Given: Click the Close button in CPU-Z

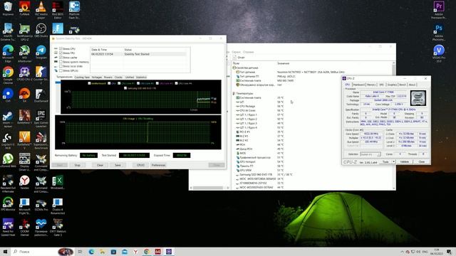Looking at the screenshot, I should (x=422, y=161).
